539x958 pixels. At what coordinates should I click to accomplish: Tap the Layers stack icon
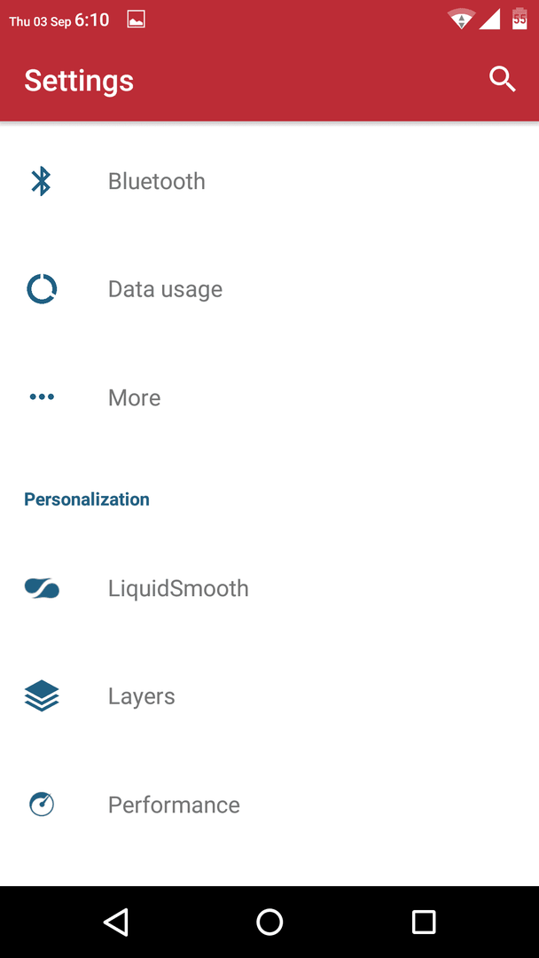pos(42,696)
